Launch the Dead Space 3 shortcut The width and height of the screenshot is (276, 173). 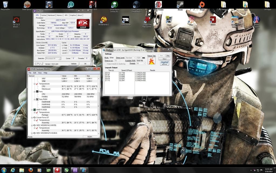click(x=27, y=6)
